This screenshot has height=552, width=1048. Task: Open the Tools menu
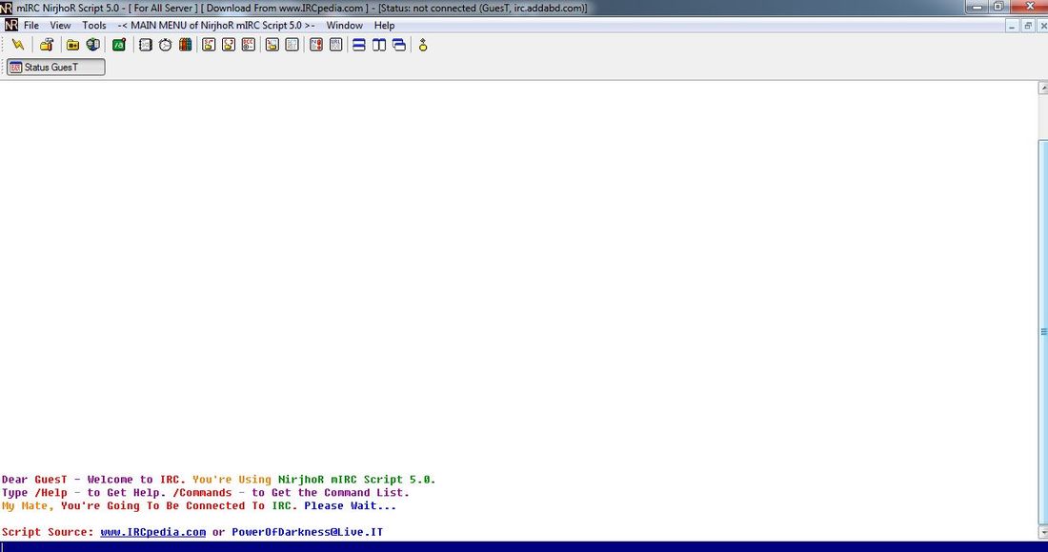click(94, 26)
